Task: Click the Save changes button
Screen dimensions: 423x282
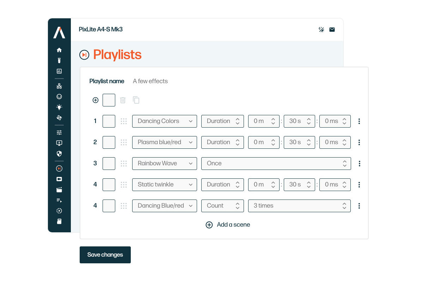Action: point(105,255)
